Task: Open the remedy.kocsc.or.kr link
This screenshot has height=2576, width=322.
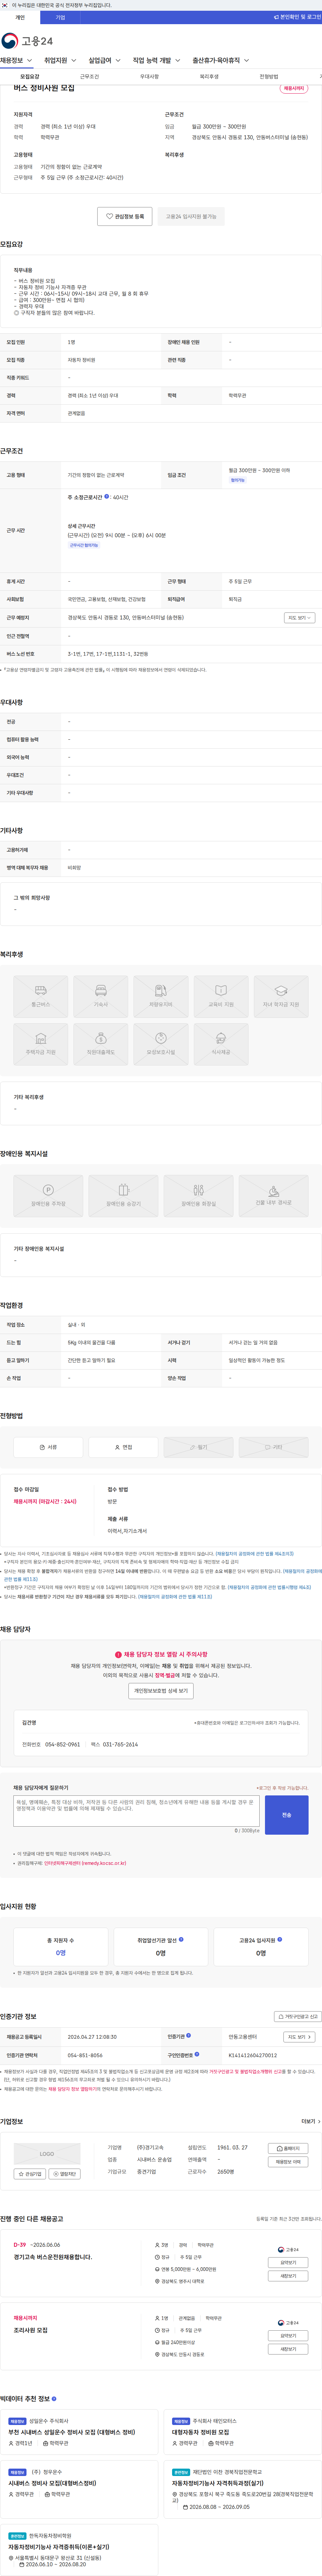Action: [x=85, y=1863]
